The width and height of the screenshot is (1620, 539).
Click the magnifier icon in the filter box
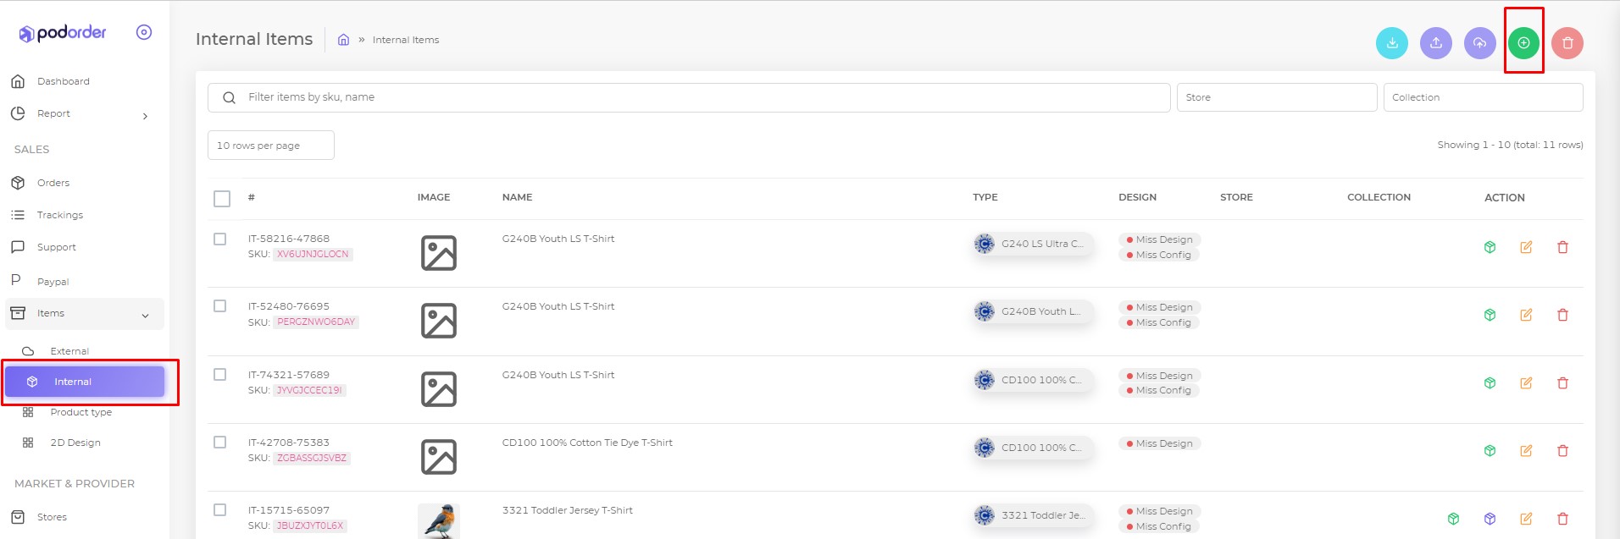(x=229, y=98)
